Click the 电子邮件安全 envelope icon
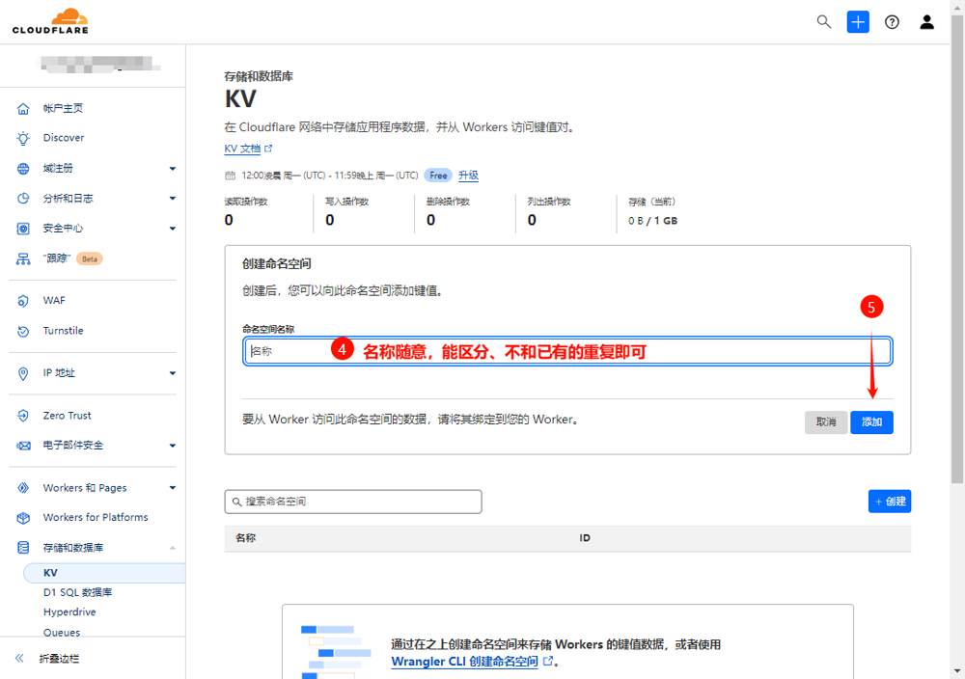The height and width of the screenshot is (679, 965). tap(23, 446)
